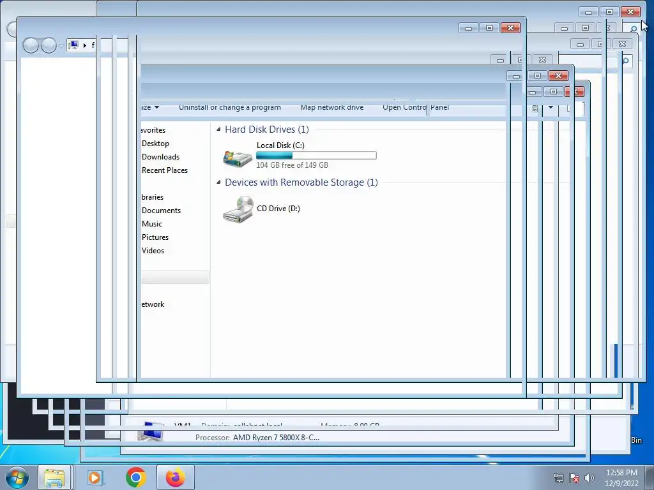This screenshot has height=490, width=654.
Task: Select Recent Places in the navigation pane
Action: click(165, 170)
